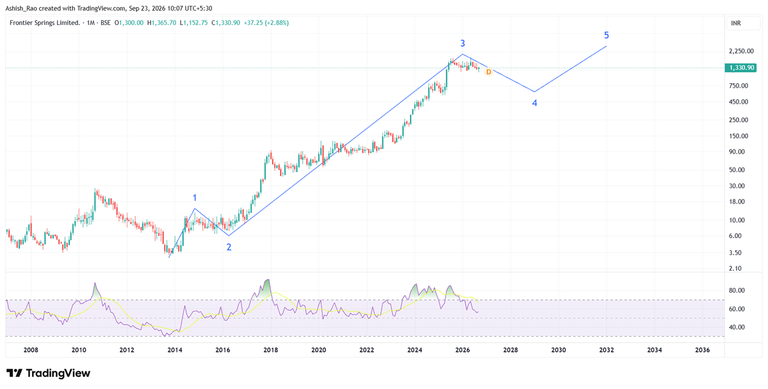The width and height of the screenshot is (768, 389).
Task: Click the RSI 40.00 scale label
Action: [x=738, y=328]
